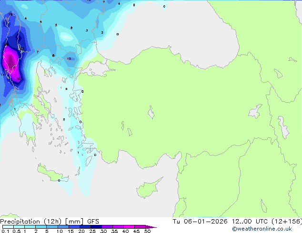This screenshot has width=302, height=233.
Task: Click the 25-30 mm dark navy legend swatch
Action: 96,227
